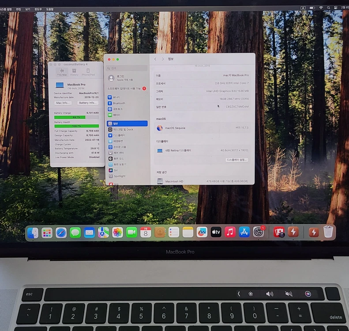Launch Safari from the Dock
This screenshot has width=349, height=331.
click(x=61, y=233)
